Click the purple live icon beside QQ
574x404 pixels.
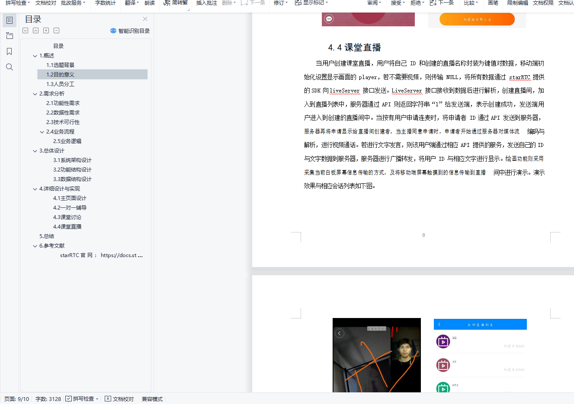(443, 341)
